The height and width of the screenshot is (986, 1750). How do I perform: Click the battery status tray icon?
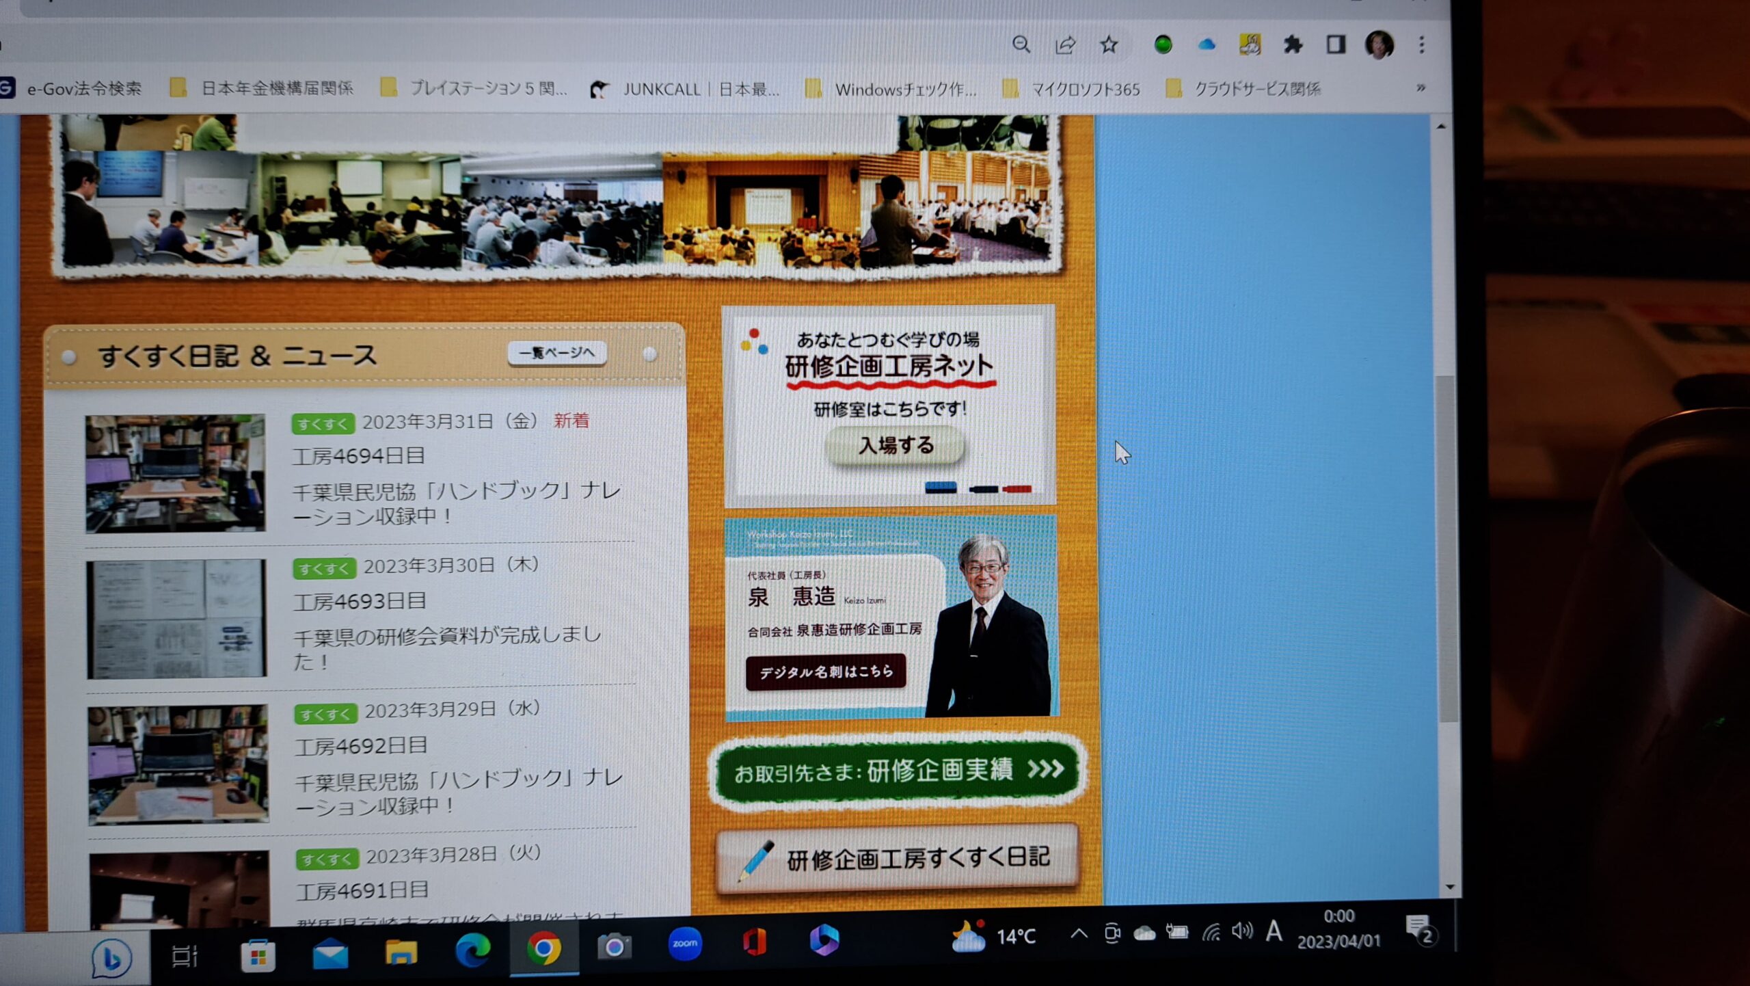pyautogui.click(x=1177, y=931)
